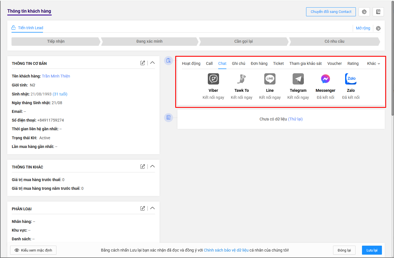The width and height of the screenshot is (394, 258).
Task: Click the settings gear next to Chuyển đổi sang Contact
Action: (x=364, y=12)
